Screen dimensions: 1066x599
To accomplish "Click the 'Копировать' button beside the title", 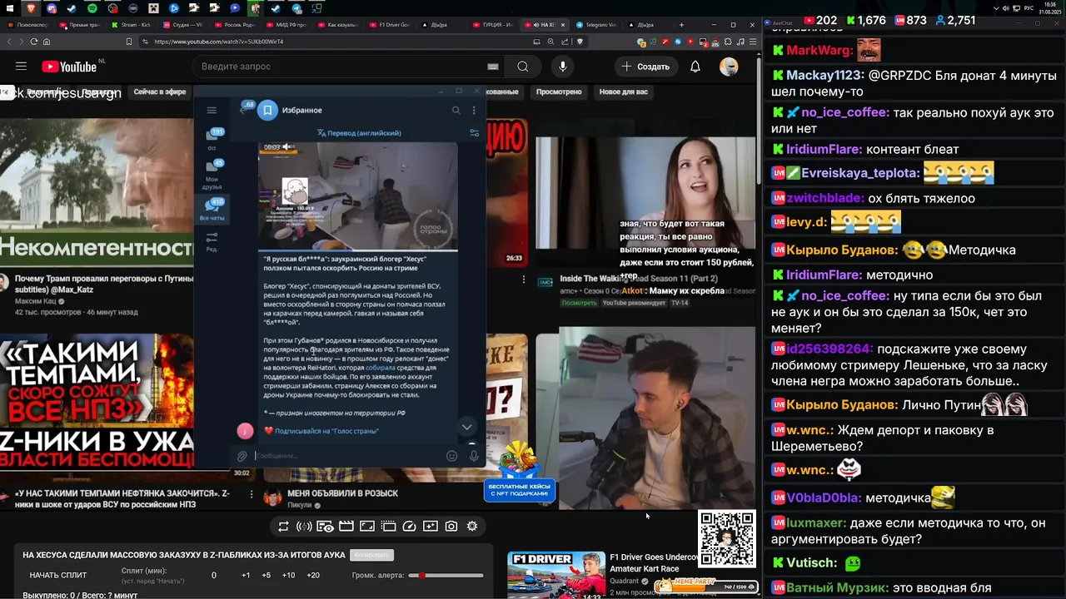I will 371,555.
